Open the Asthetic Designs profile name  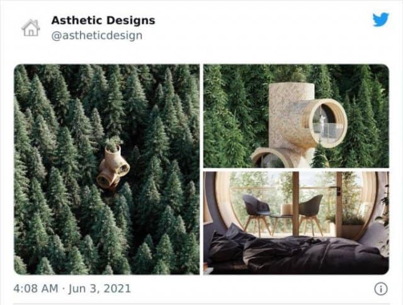point(103,20)
